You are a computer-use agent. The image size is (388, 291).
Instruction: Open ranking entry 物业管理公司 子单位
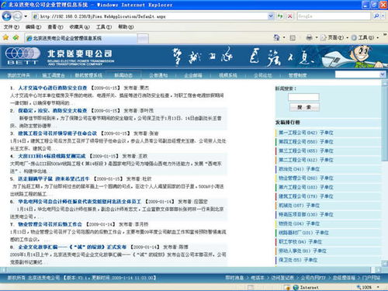(x=306, y=178)
